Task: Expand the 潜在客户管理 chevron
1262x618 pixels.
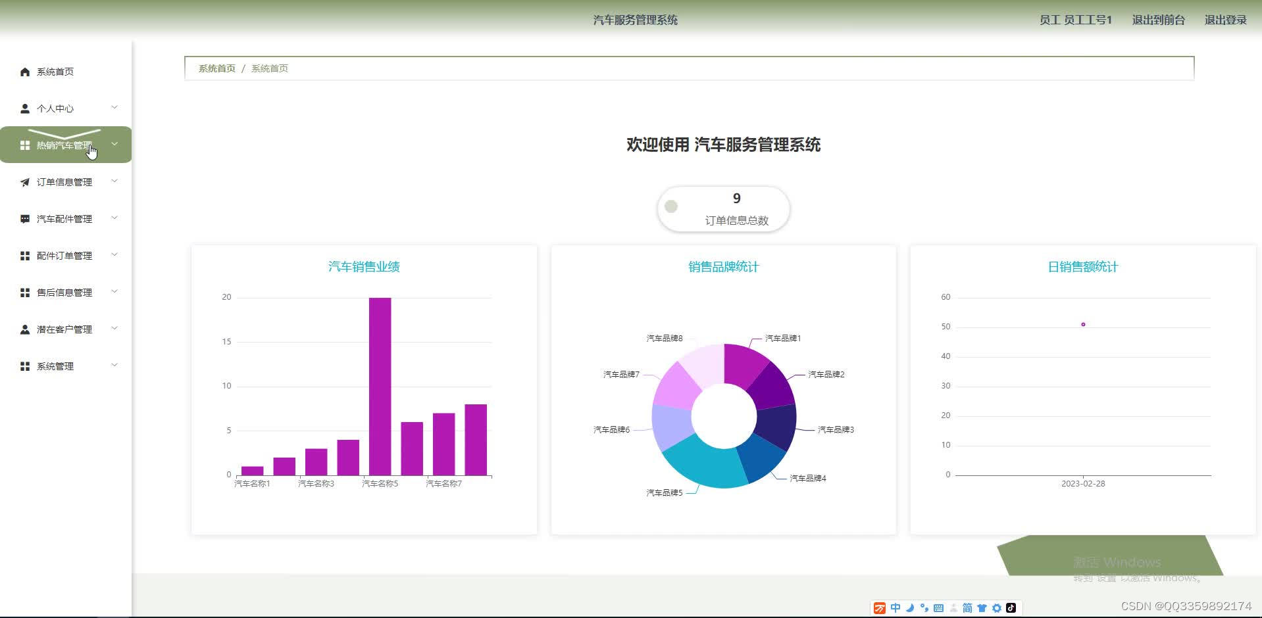Action: (x=114, y=329)
